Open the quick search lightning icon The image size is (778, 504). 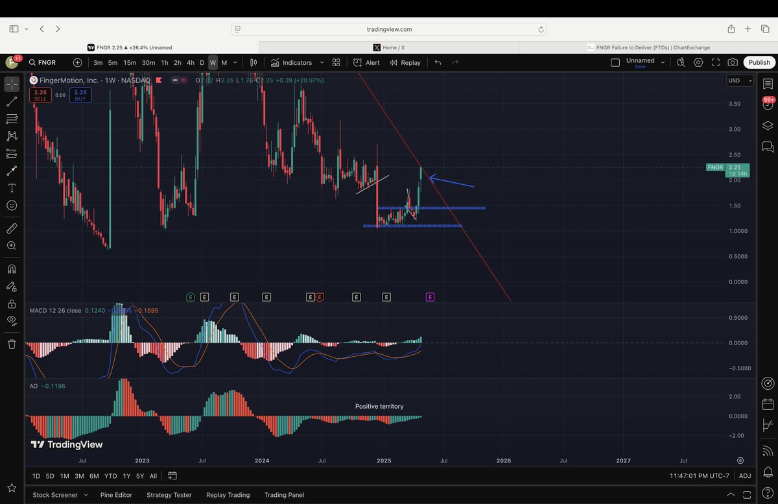[681, 63]
